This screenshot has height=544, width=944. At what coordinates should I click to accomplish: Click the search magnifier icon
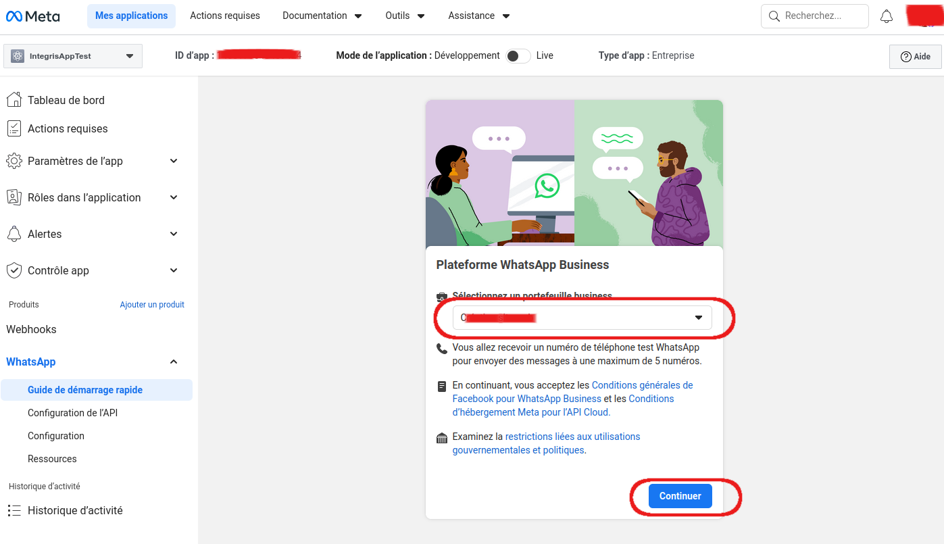pyautogui.click(x=774, y=16)
